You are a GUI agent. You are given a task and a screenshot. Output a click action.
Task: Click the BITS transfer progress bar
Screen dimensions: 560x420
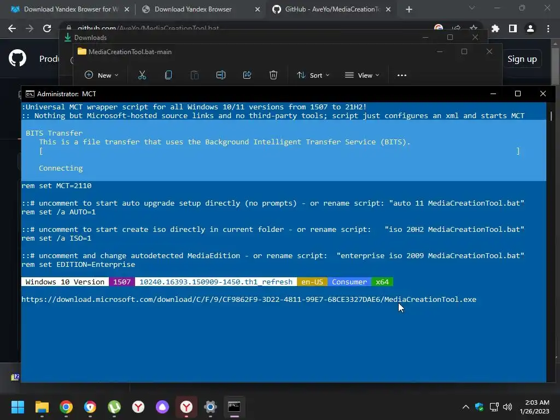coord(279,151)
